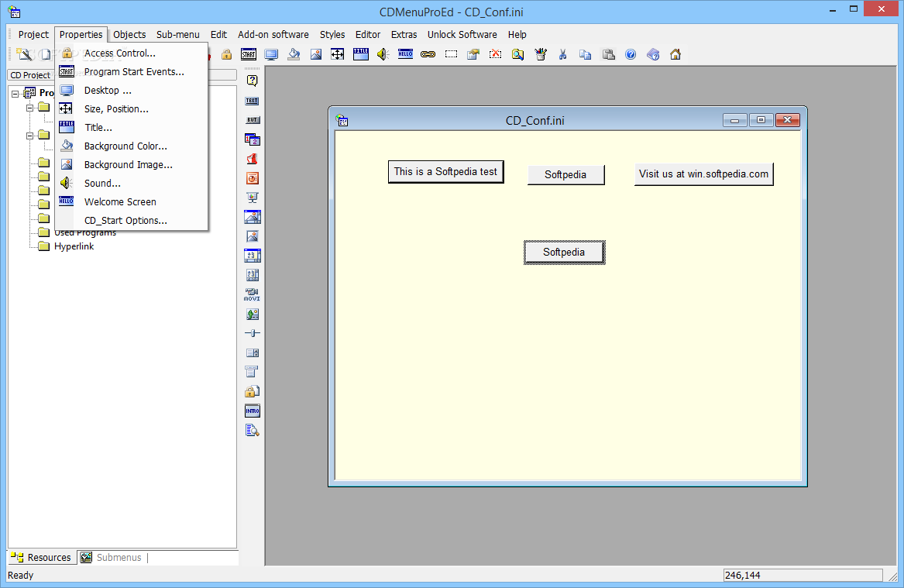
Task: Click the Paste clipboard toolbar icon
Action: [x=608, y=54]
